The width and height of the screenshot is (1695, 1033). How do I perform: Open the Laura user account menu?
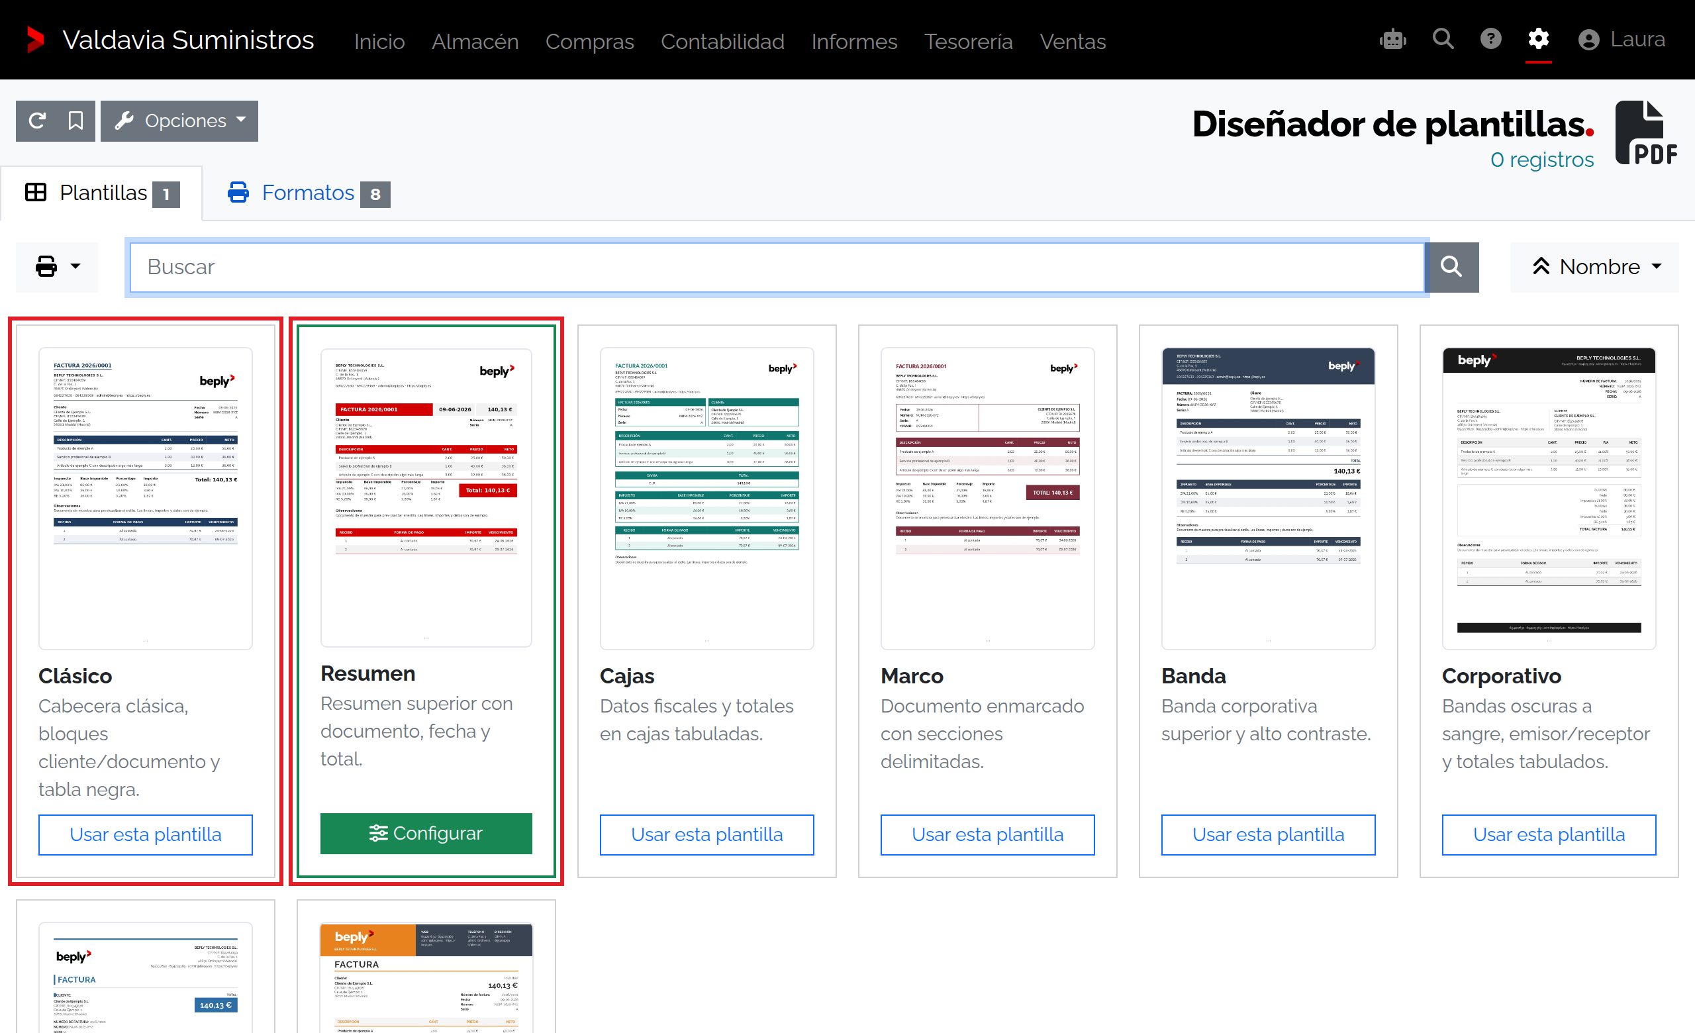coord(1621,39)
